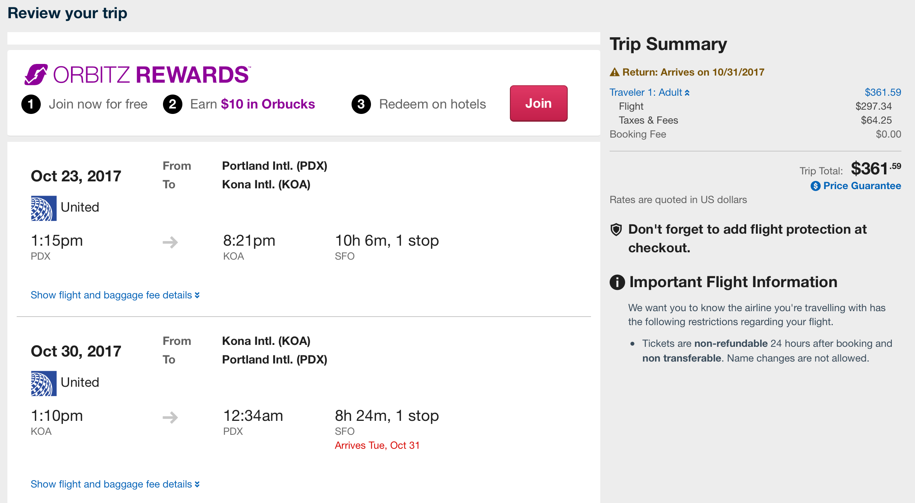Click the Orbitz Rewards logo icon

[36, 74]
